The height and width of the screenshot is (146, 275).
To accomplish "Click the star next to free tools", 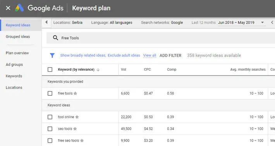I will [76, 93].
